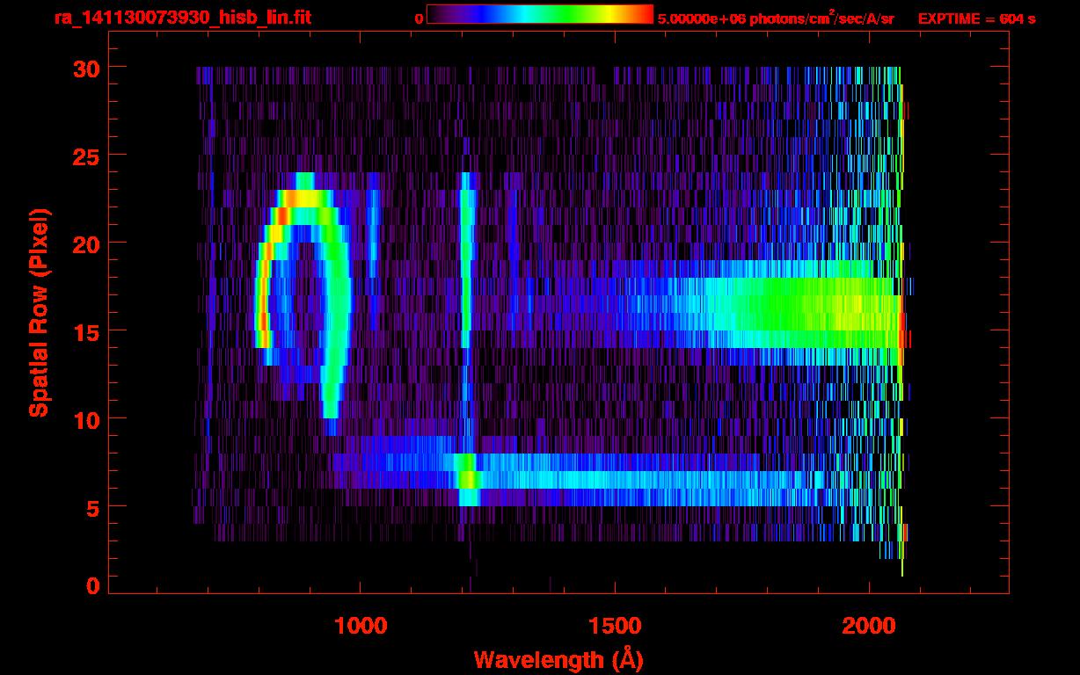Image resolution: width=1080 pixels, height=675 pixels.
Task: Click the y-axis tick label 15
Action: (84, 331)
